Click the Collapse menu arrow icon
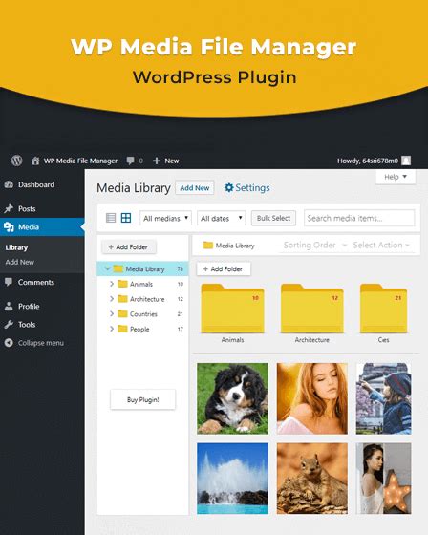This screenshot has height=535, width=428. (x=9, y=343)
